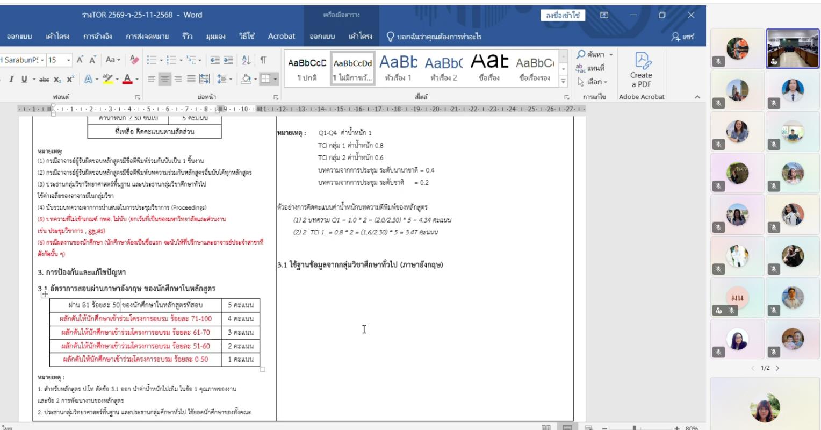The width and height of the screenshot is (821, 430).
Task: Click the Grow Font size icon
Action: (80, 60)
